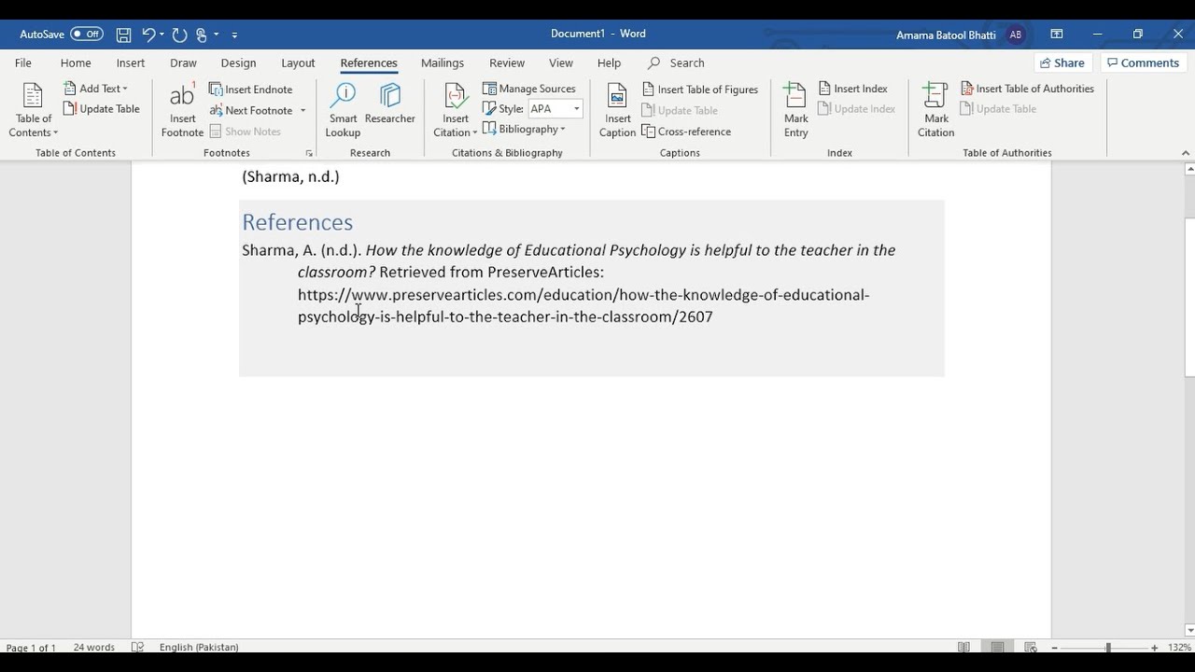The width and height of the screenshot is (1195, 672).
Task: Open the Table of Contents gallery
Action: (34, 110)
